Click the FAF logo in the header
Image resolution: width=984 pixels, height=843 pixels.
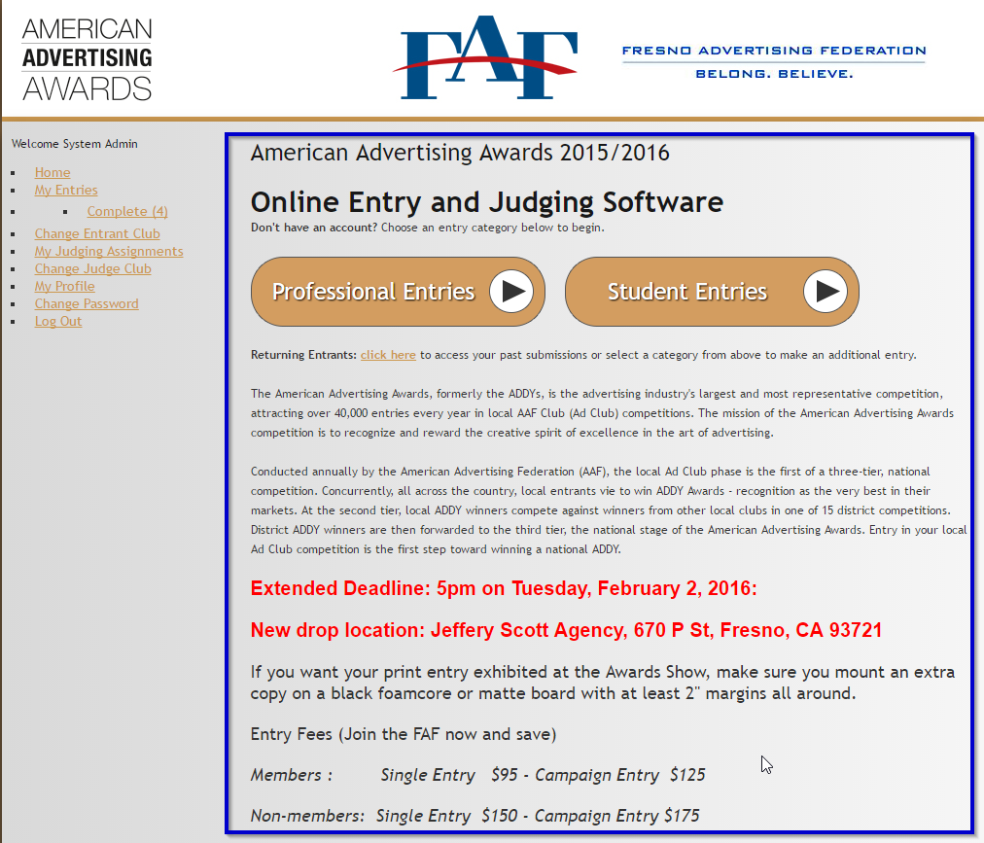(x=484, y=57)
